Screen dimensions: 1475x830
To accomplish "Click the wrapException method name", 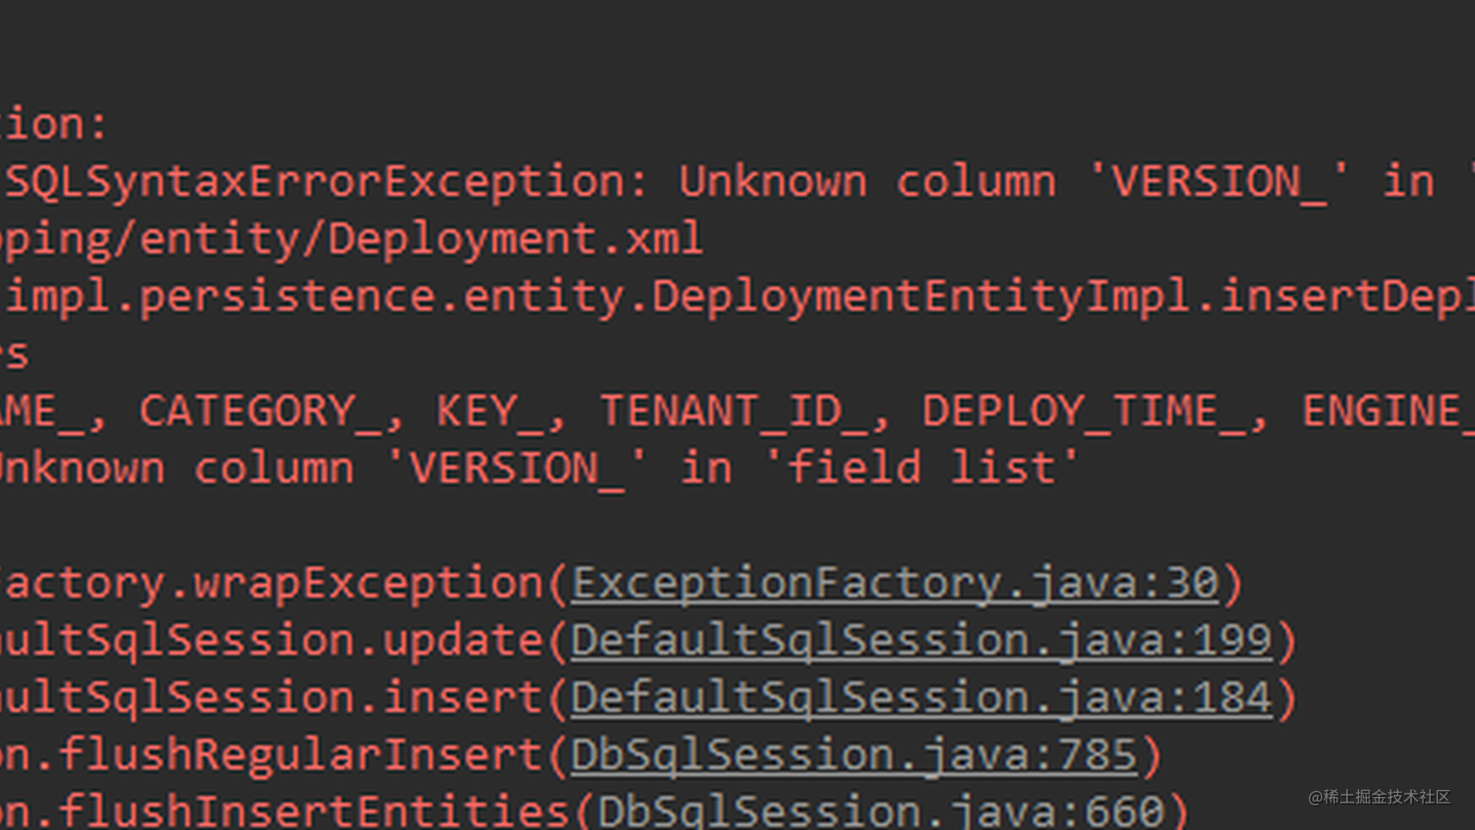I will coord(369,583).
